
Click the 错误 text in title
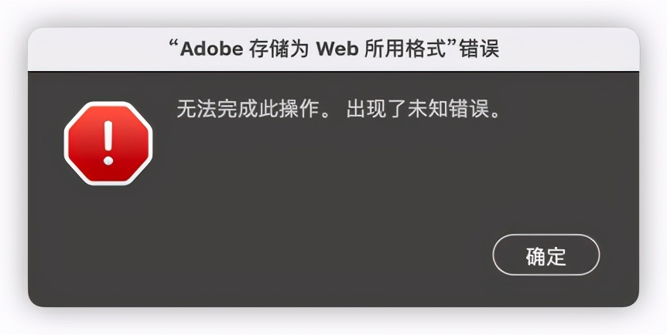click(480, 49)
